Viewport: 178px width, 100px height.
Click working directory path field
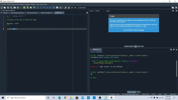point(124,7)
